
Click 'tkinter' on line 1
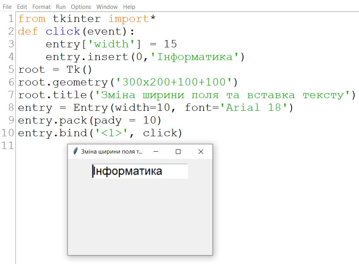(x=77, y=19)
